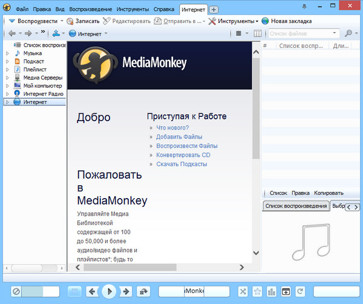Click the refresh/auto-DJ arrow icon

coord(300,291)
